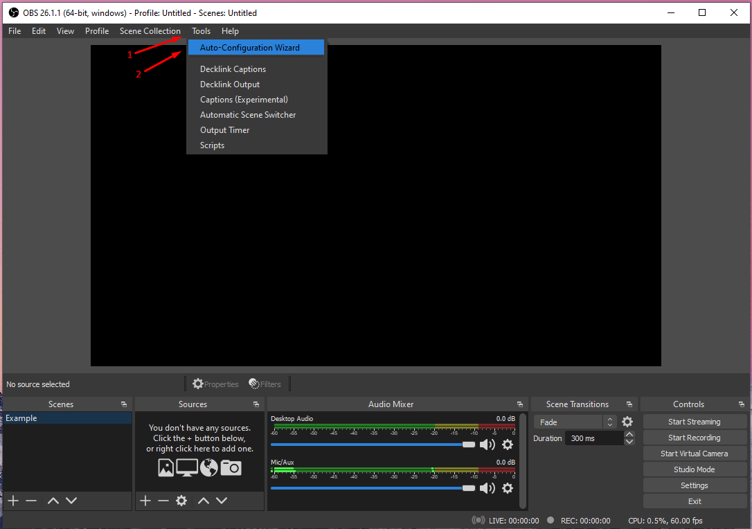The height and width of the screenshot is (529, 752).
Task: Pop out the Sources dock
Action: click(x=256, y=404)
